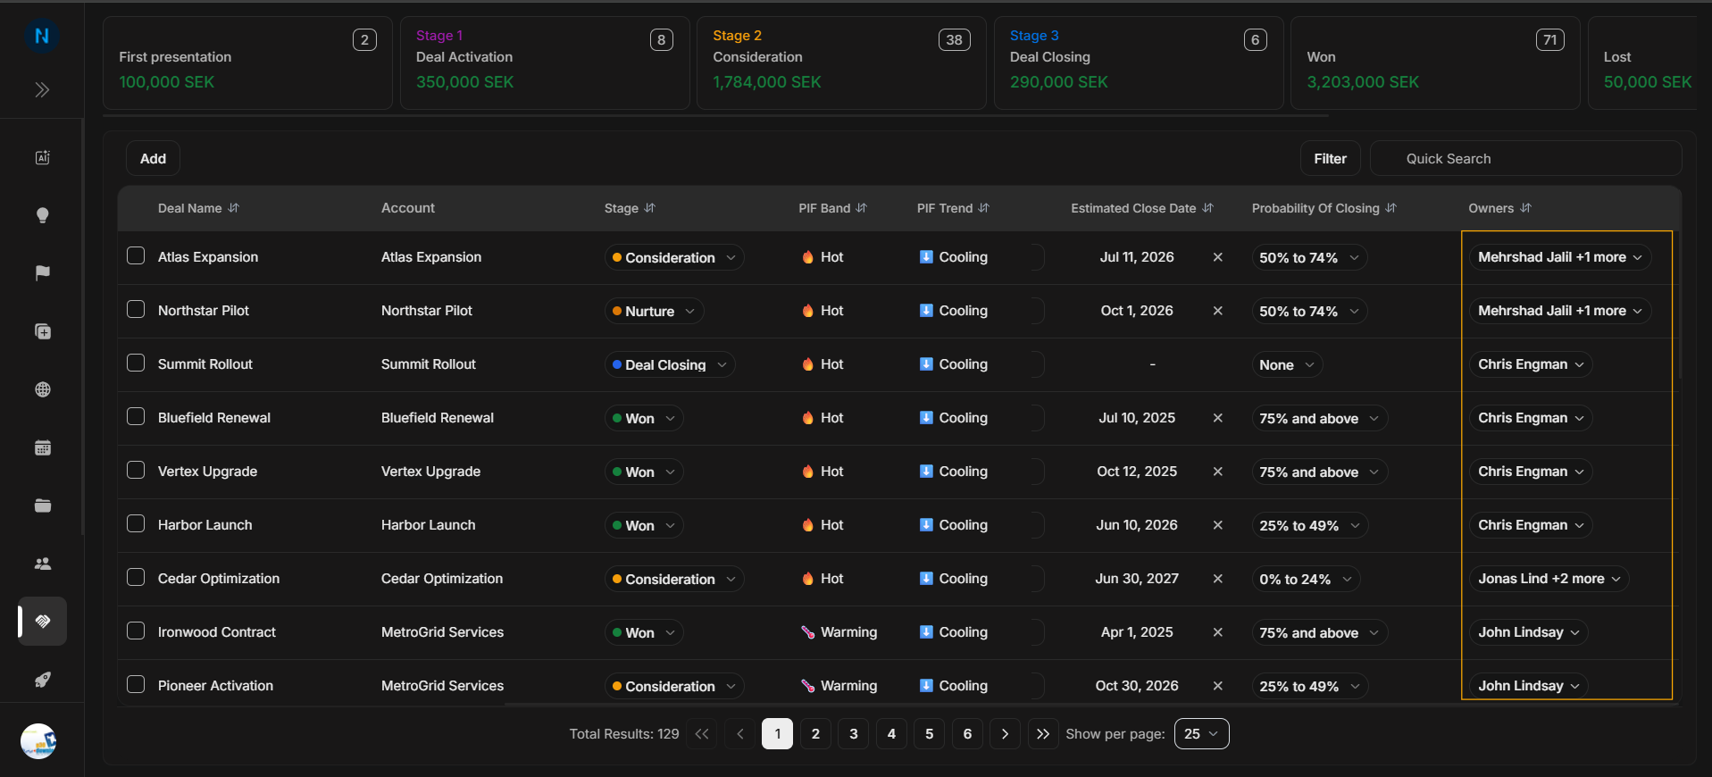Open the calendar icon in sidebar

tap(42, 447)
